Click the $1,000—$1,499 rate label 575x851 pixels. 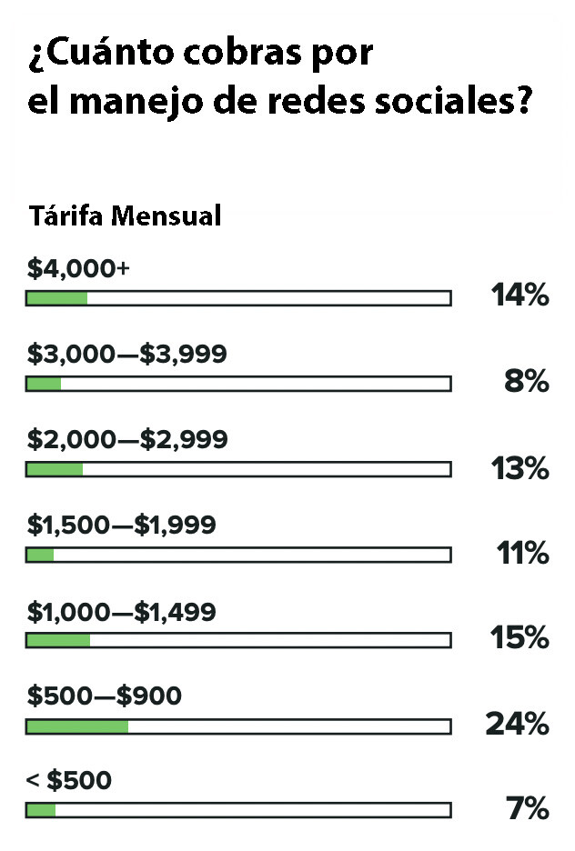pyautogui.click(x=121, y=611)
